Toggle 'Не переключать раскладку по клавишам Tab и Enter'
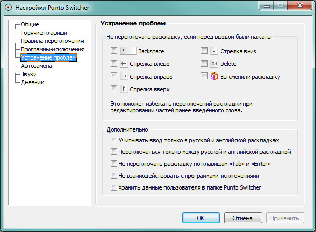Screen dimensions: 316x232 click(x=114, y=164)
